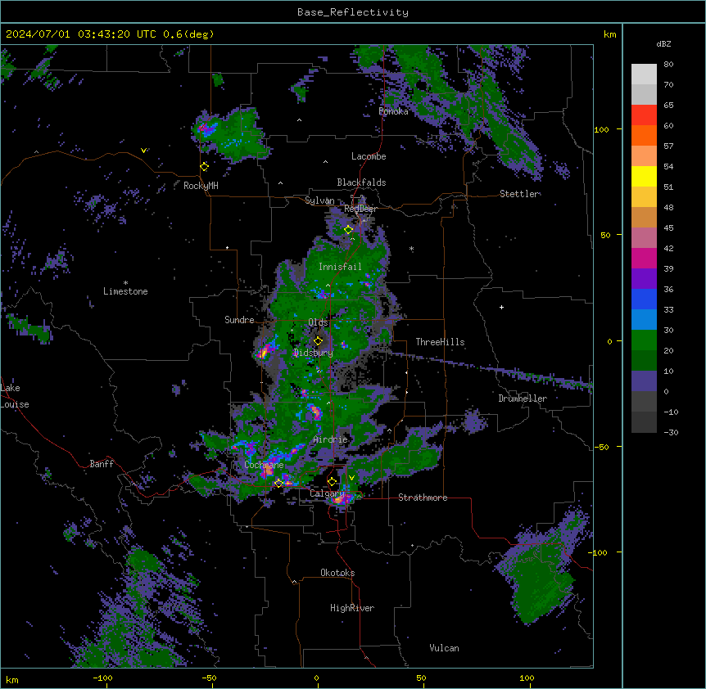Click the Okotoks label
This screenshot has width=706, height=689.
pos(337,573)
